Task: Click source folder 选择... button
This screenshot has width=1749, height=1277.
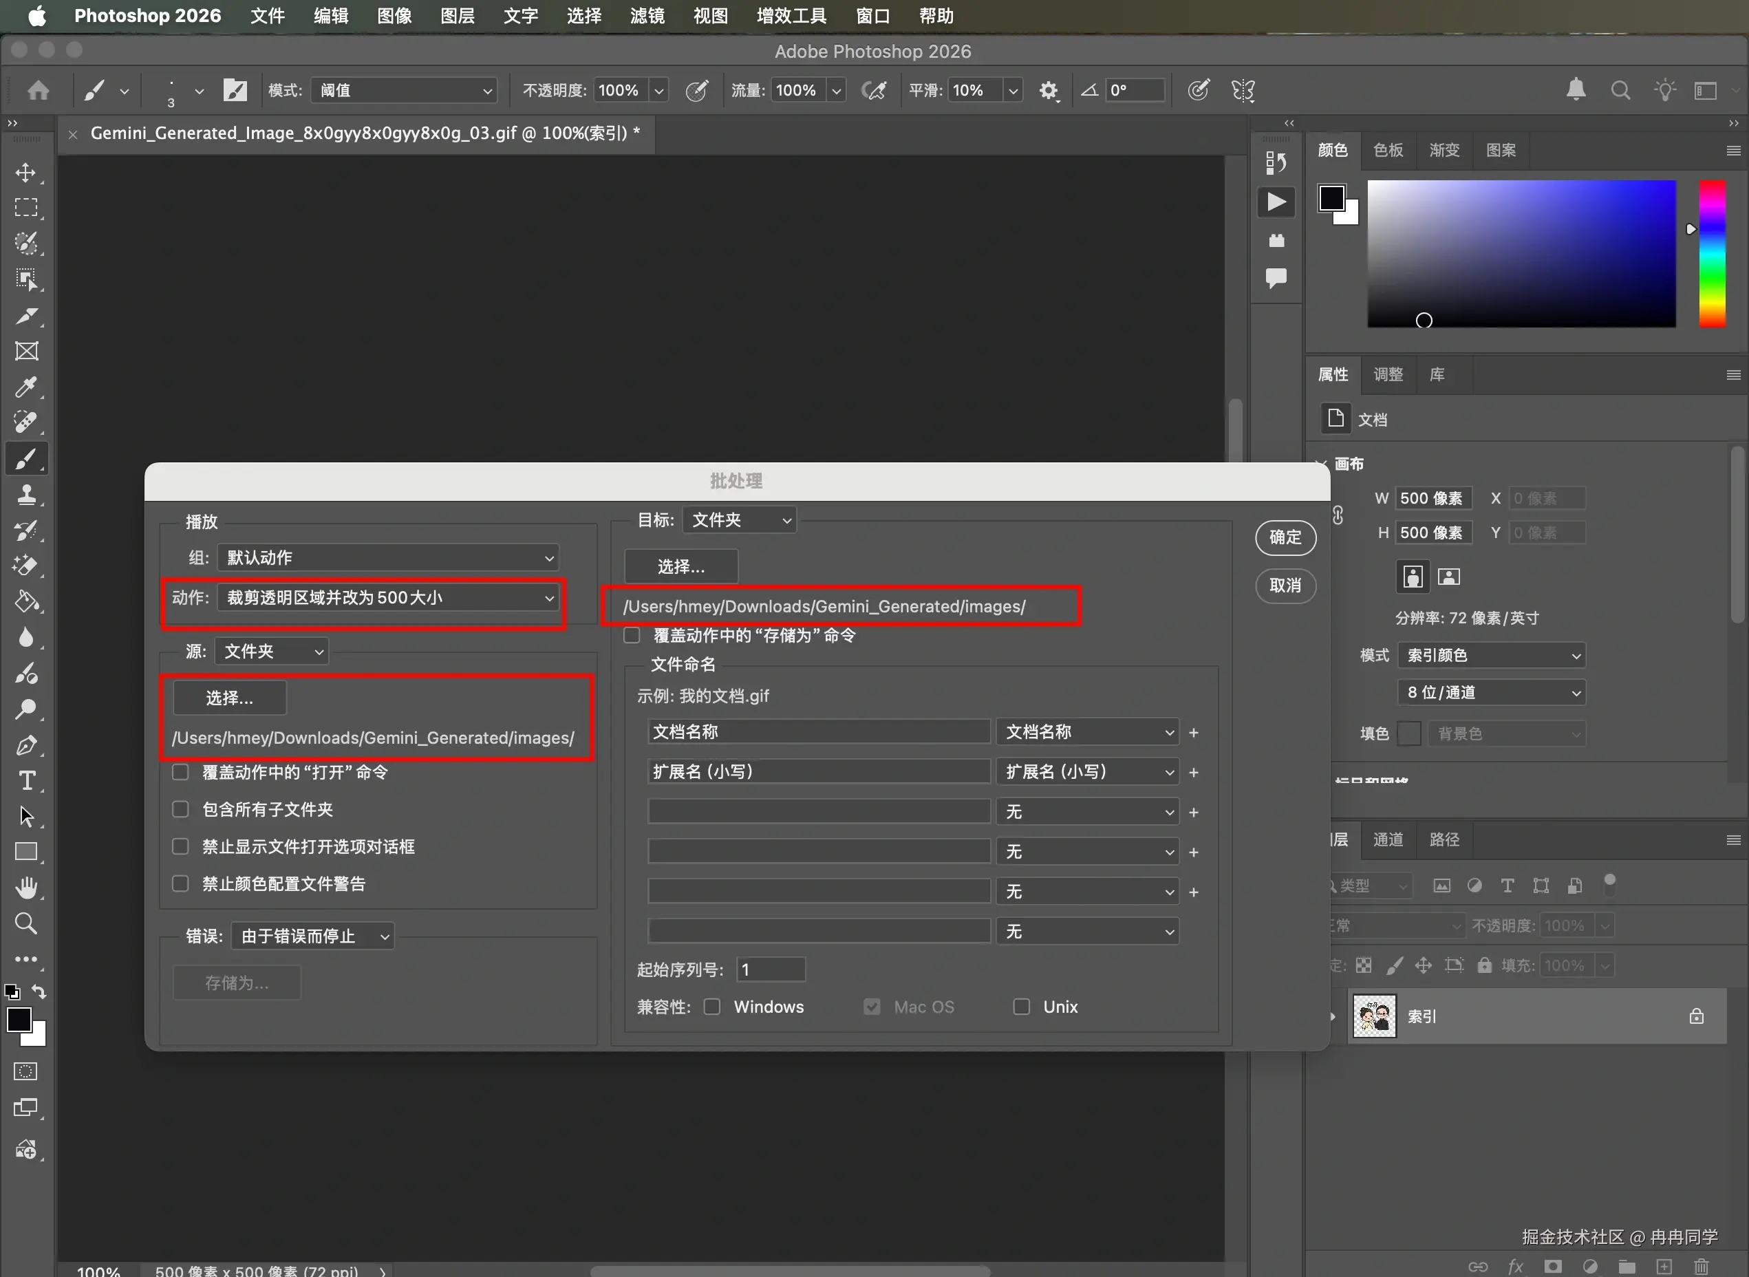Action: 230,698
